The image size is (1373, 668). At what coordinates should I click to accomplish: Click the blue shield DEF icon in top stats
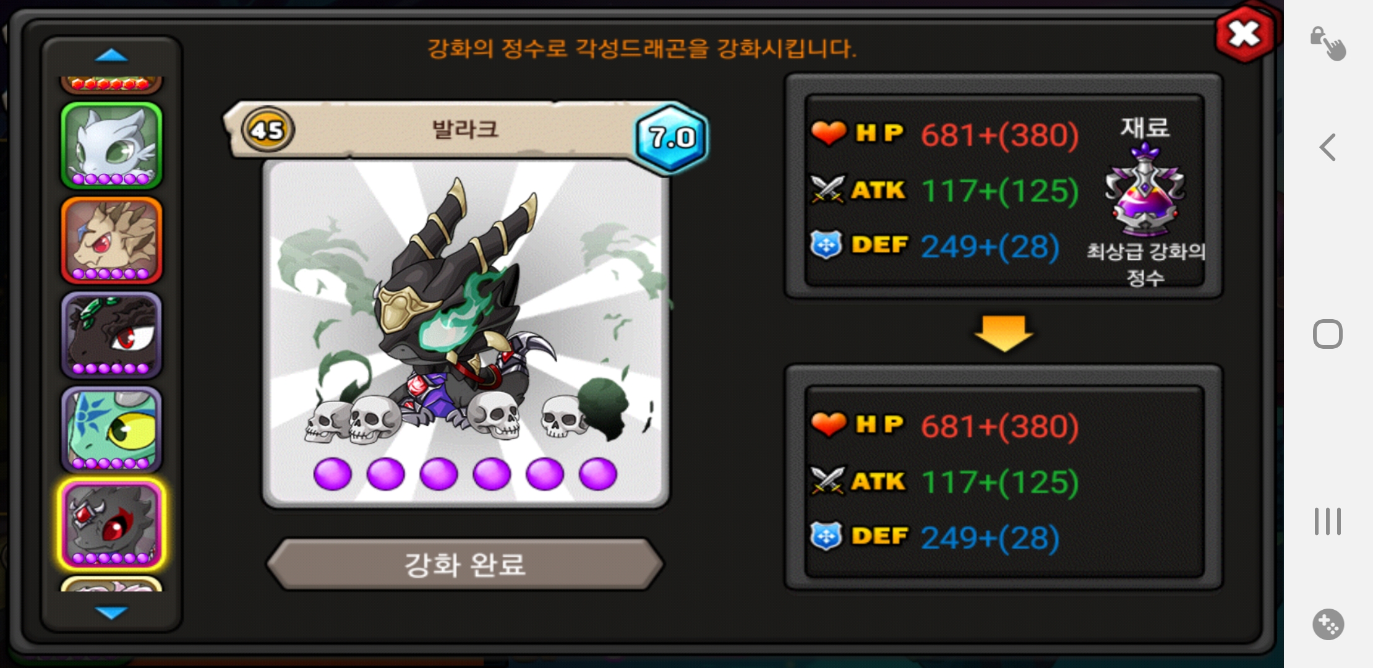point(826,245)
